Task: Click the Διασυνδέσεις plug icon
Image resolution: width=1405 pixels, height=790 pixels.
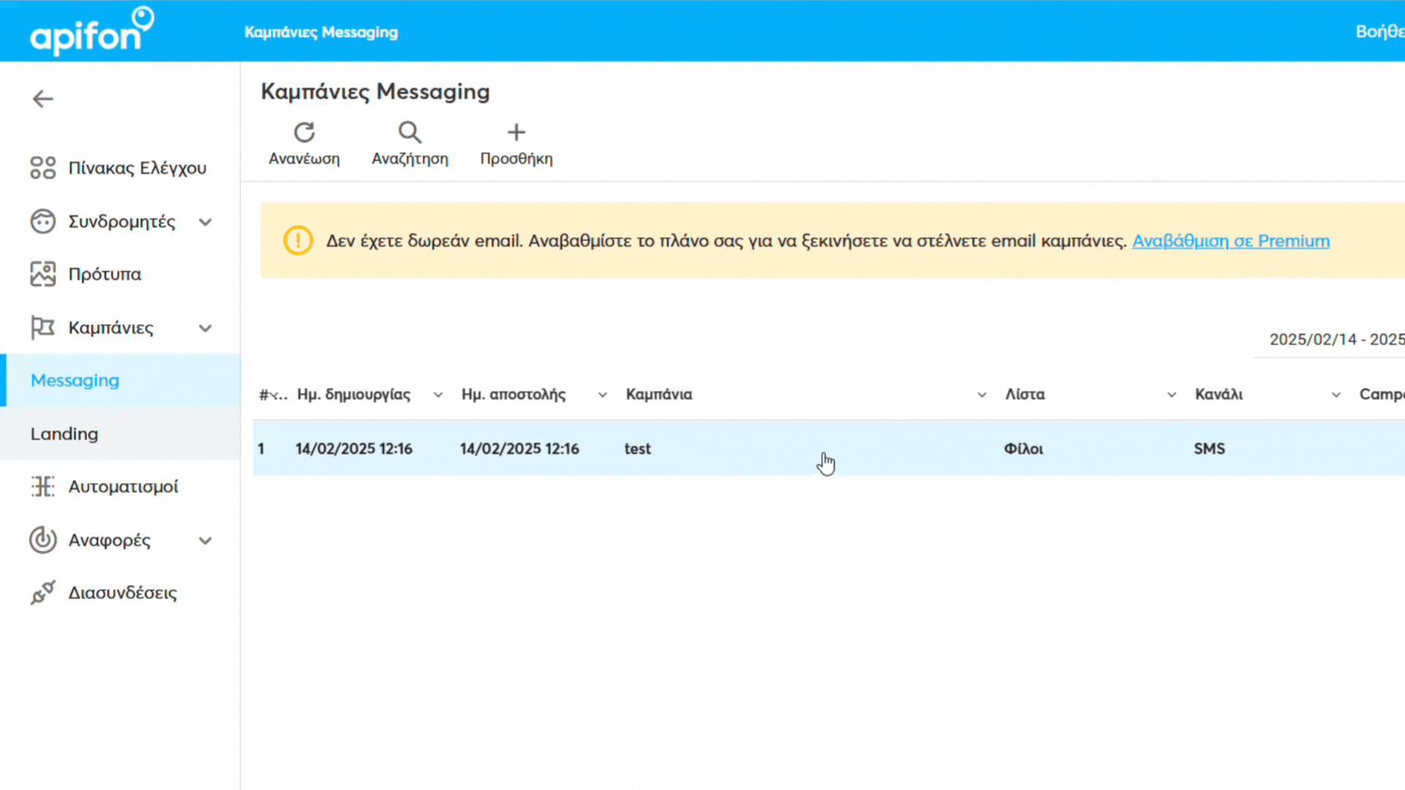Action: [43, 592]
